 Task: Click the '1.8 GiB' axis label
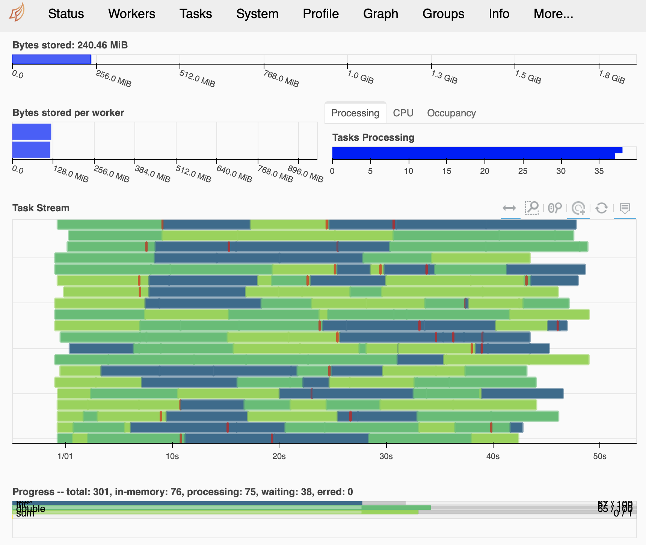tap(611, 77)
